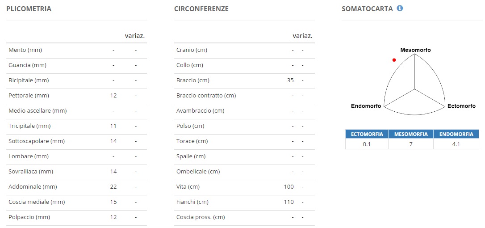Select the Pettorale (mm) row label
The width and height of the screenshot is (485, 228).
pos(29,96)
